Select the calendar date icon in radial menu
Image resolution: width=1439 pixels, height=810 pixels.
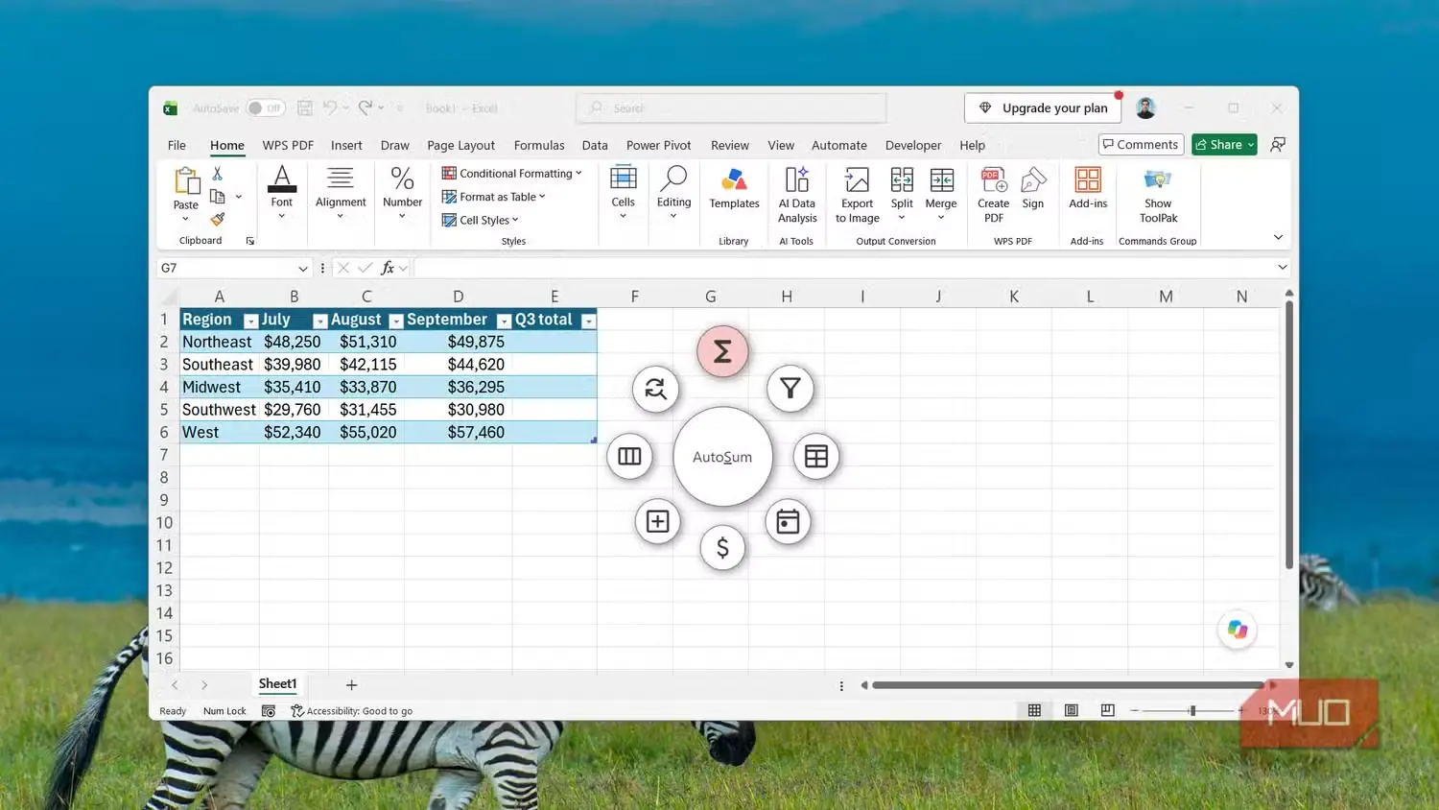click(x=788, y=522)
